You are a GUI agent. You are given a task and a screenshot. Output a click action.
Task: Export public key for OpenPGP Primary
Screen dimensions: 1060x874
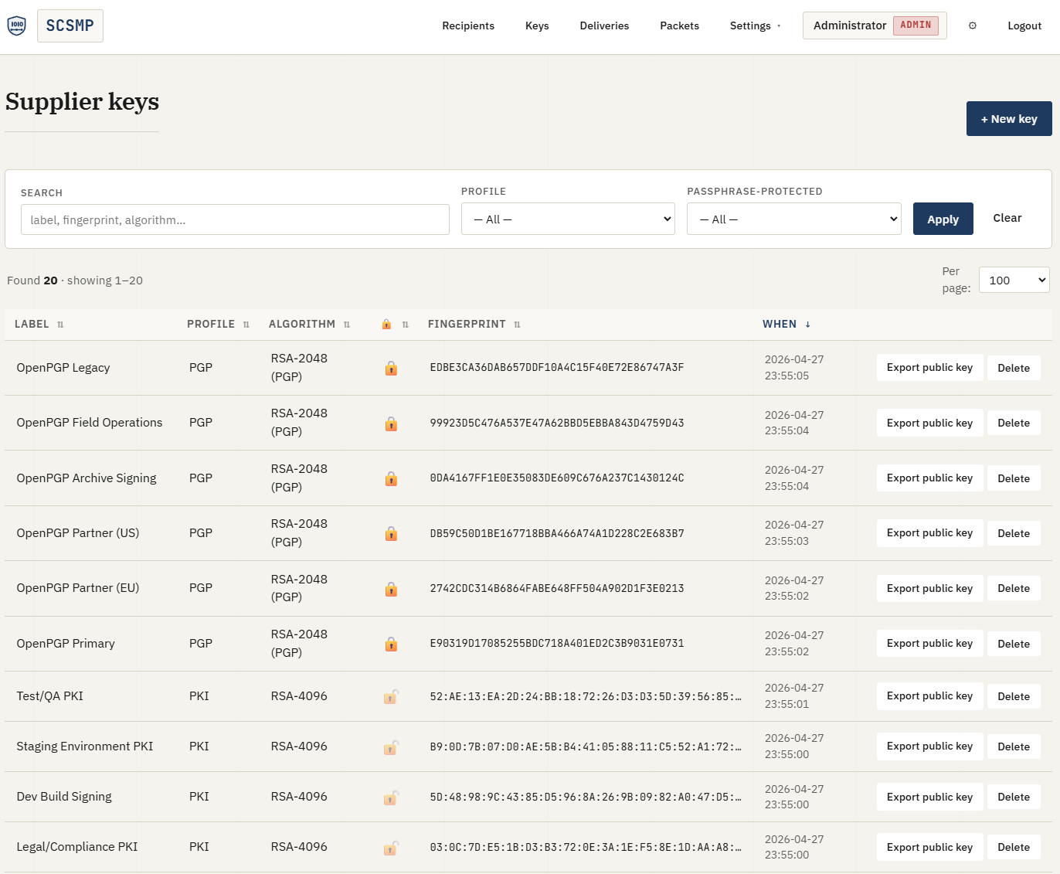click(929, 644)
